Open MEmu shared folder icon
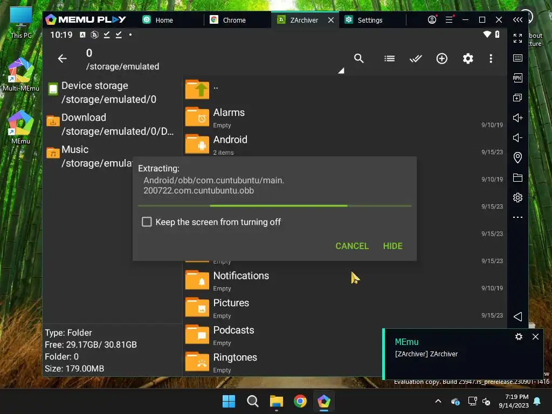Image resolution: width=552 pixels, height=414 pixels. (517, 178)
